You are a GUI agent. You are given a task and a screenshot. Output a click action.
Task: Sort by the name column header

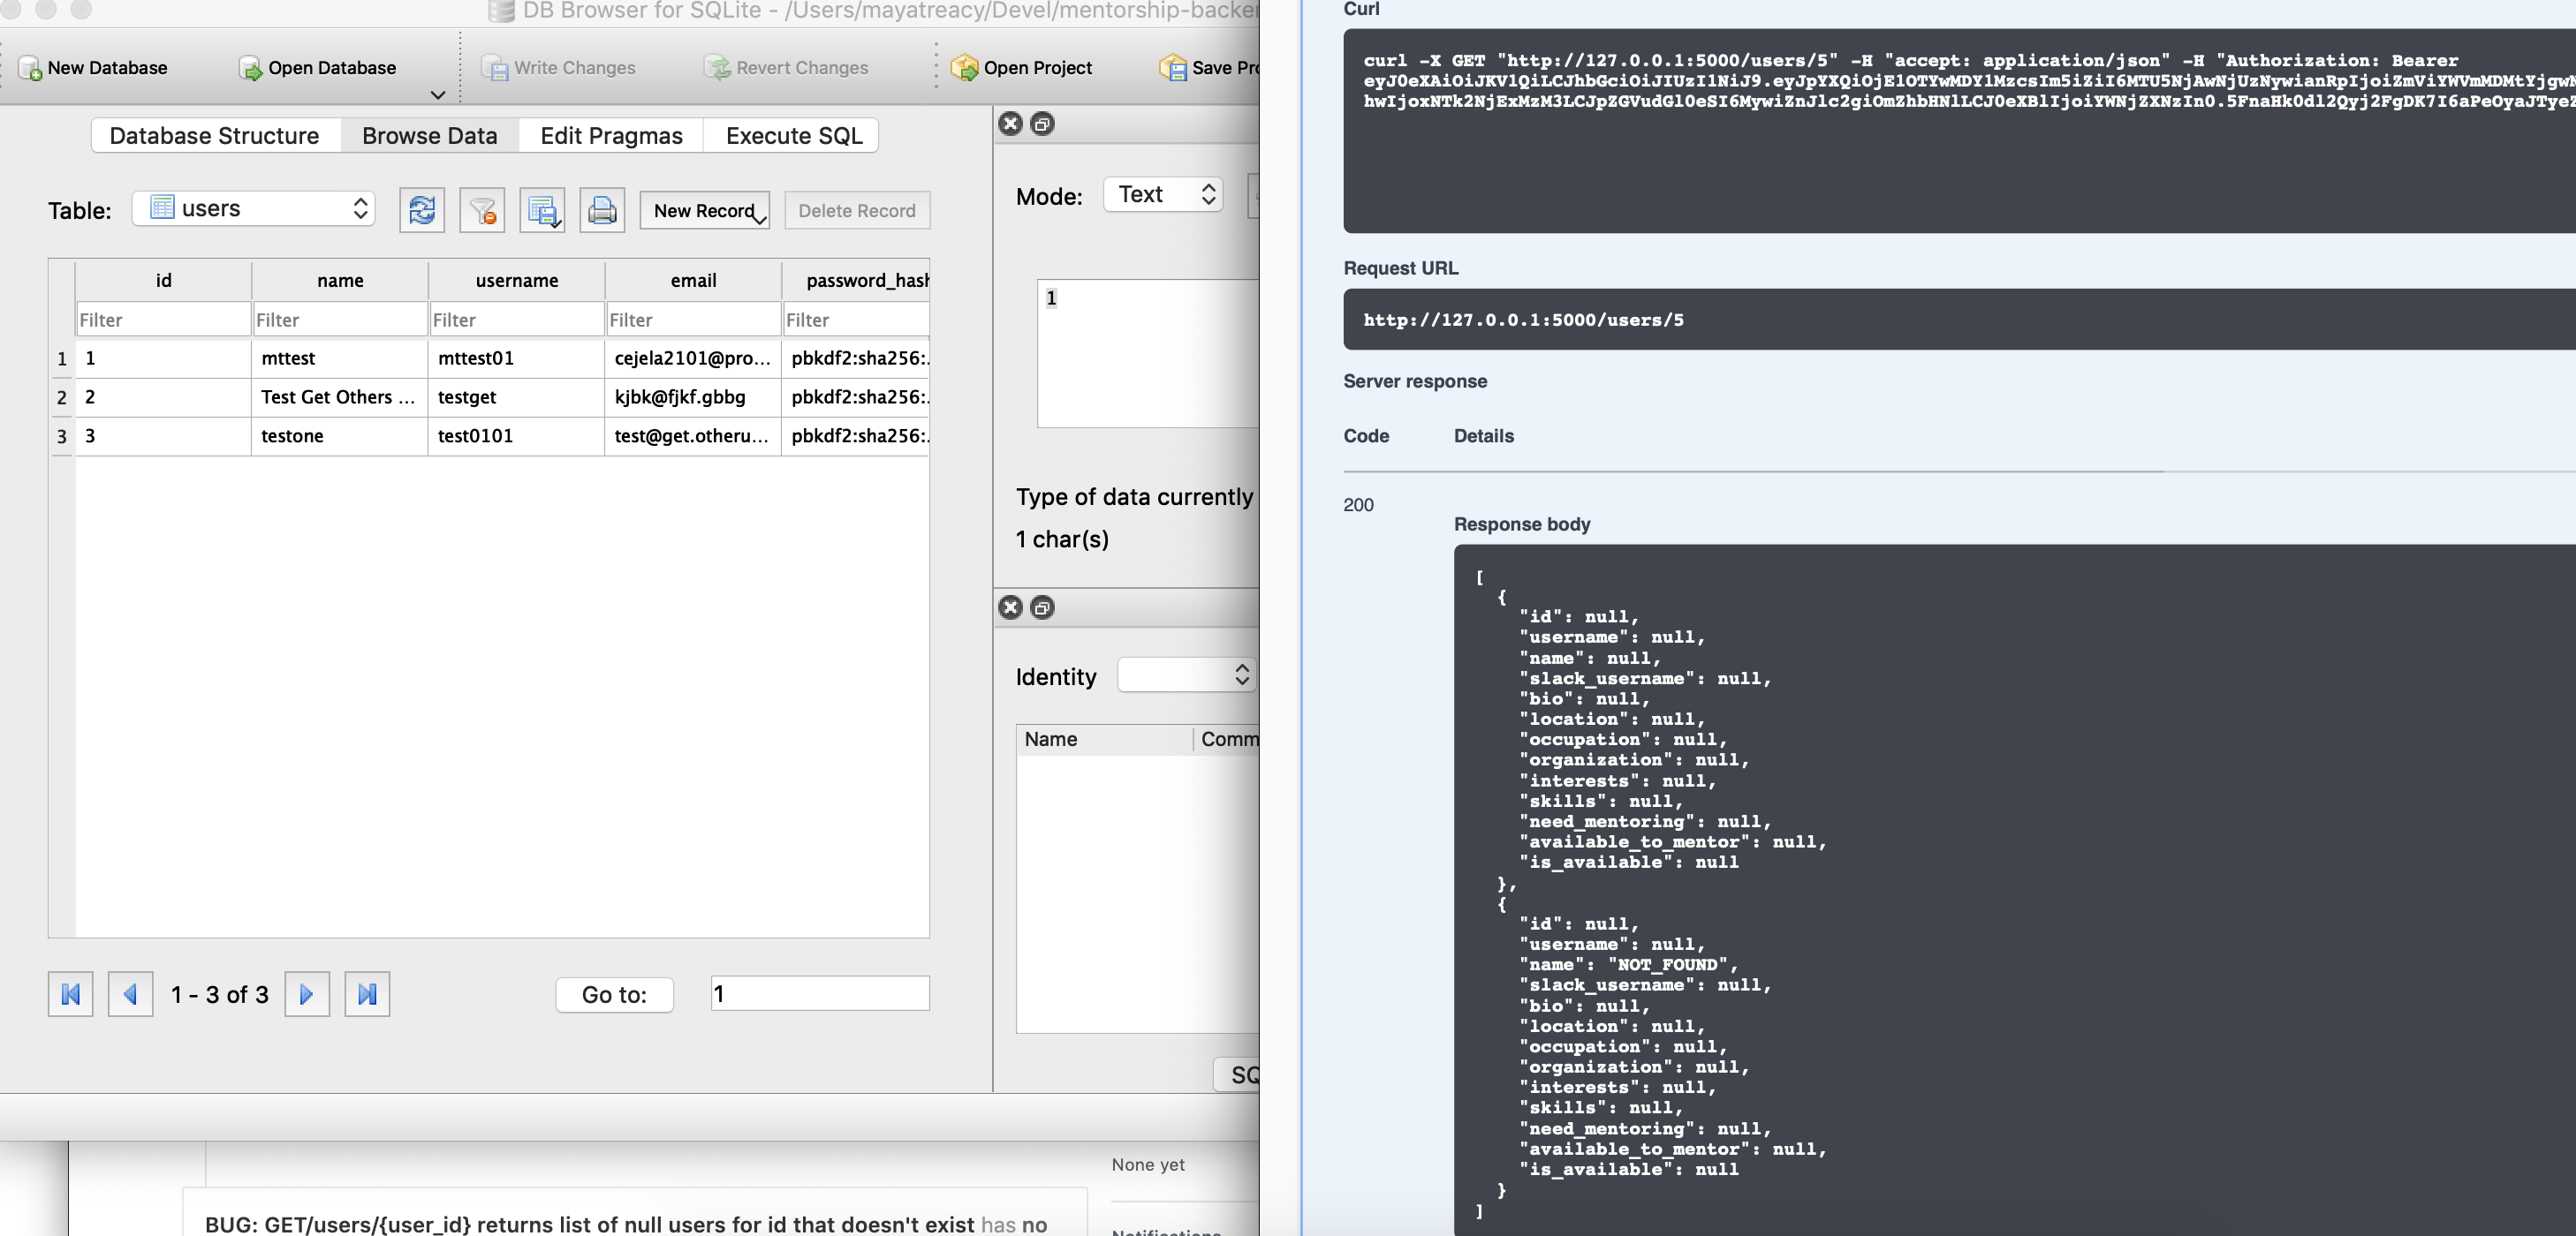point(340,280)
